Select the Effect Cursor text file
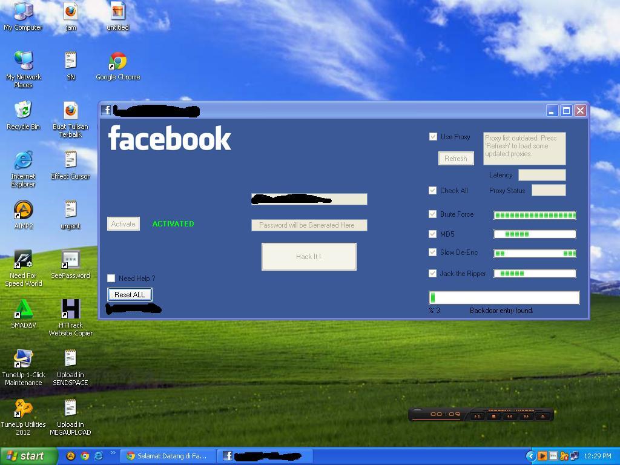 pos(70,165)
